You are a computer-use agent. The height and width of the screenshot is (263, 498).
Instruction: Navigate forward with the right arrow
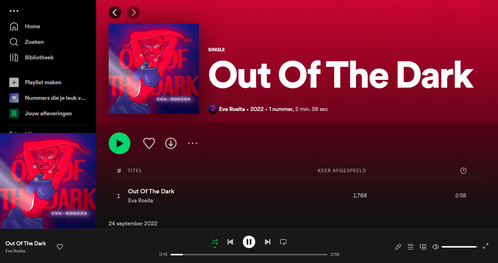pyautogui.click(x=134, y=12)
